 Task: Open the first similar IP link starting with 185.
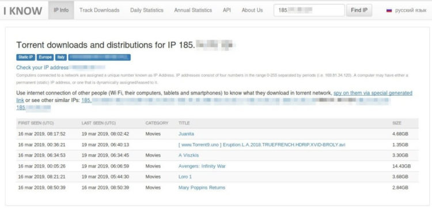click(x=86, y=100)
